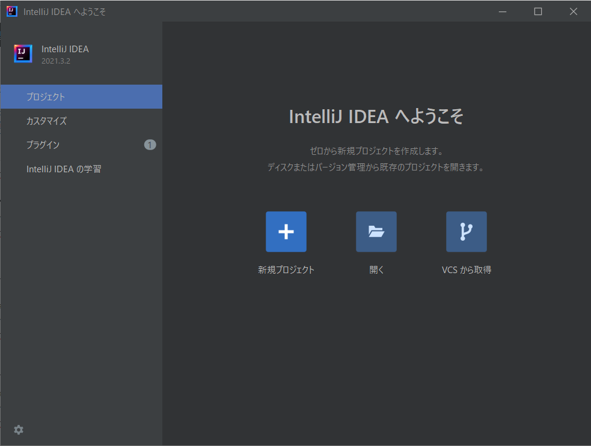Click the plugin update badge 1
591x446 pixels.
pos(150,145)
